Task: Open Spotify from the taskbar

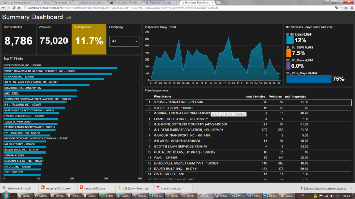Action: click(107, 196)
